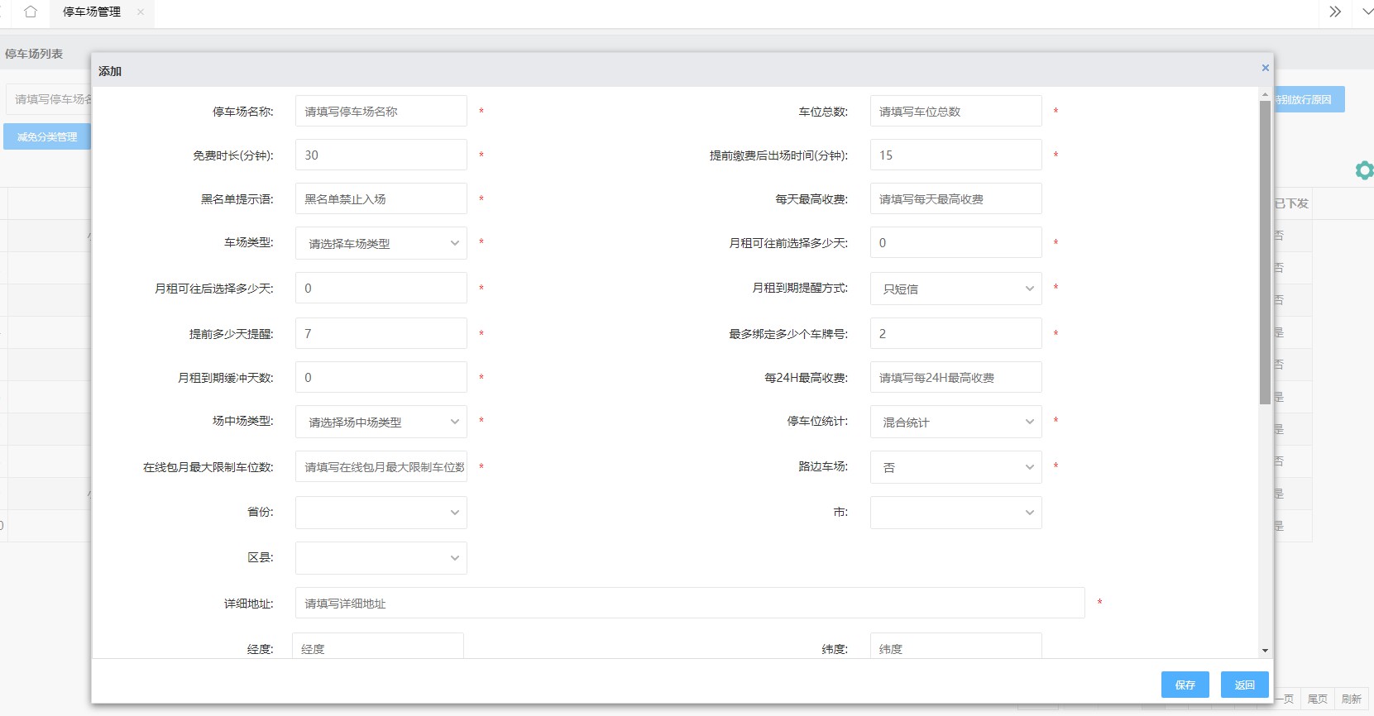
Task: Edit the 免费时长(分钟) field
Action: pos(381,155)
